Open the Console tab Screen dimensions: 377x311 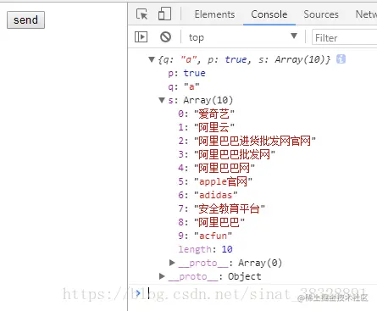[269, 14]
